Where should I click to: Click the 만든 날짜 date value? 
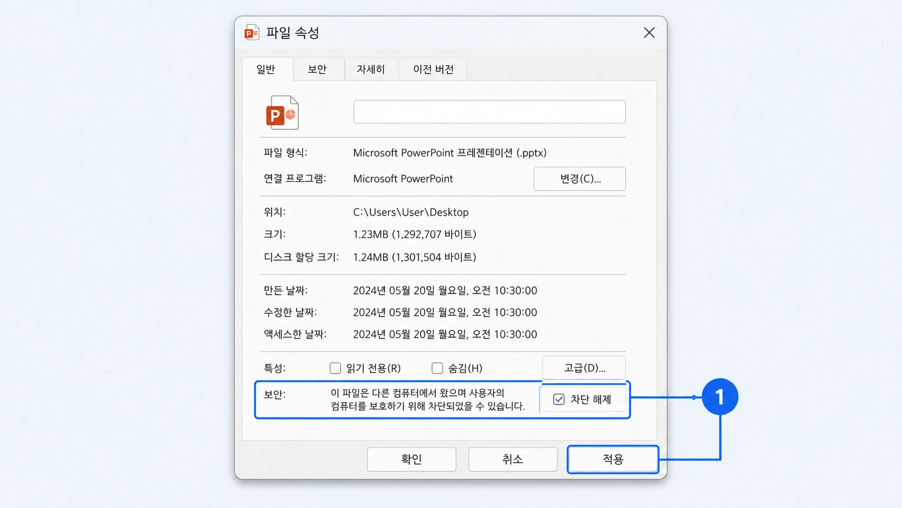click(445, 290)
